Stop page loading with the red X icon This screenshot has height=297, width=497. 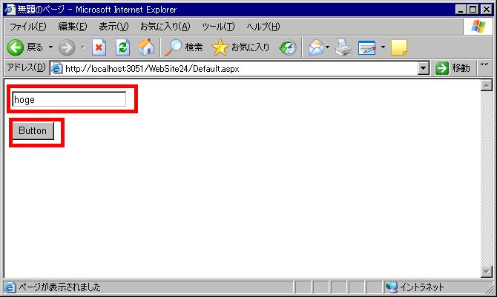point(99,47)
